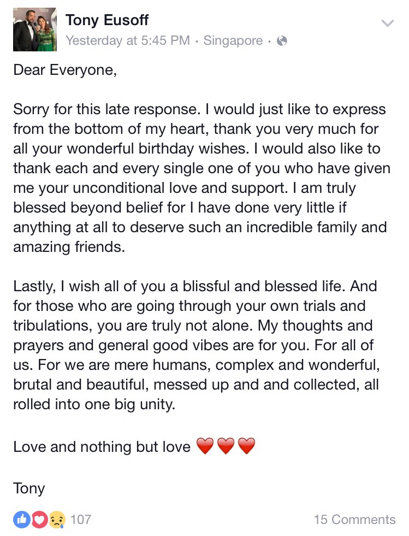Click the Singapore location link
The height and width of the screenshot is (536, 409).
click(x=233, y=40)
